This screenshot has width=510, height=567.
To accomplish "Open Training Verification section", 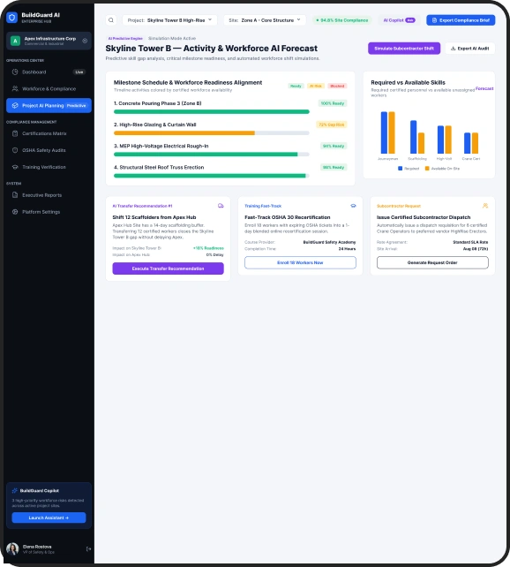I will click(x=49, y=167).
